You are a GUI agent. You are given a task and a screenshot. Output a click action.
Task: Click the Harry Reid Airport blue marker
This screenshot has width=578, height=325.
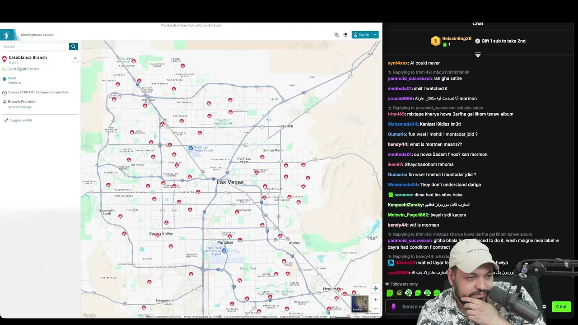click(224, 251)
